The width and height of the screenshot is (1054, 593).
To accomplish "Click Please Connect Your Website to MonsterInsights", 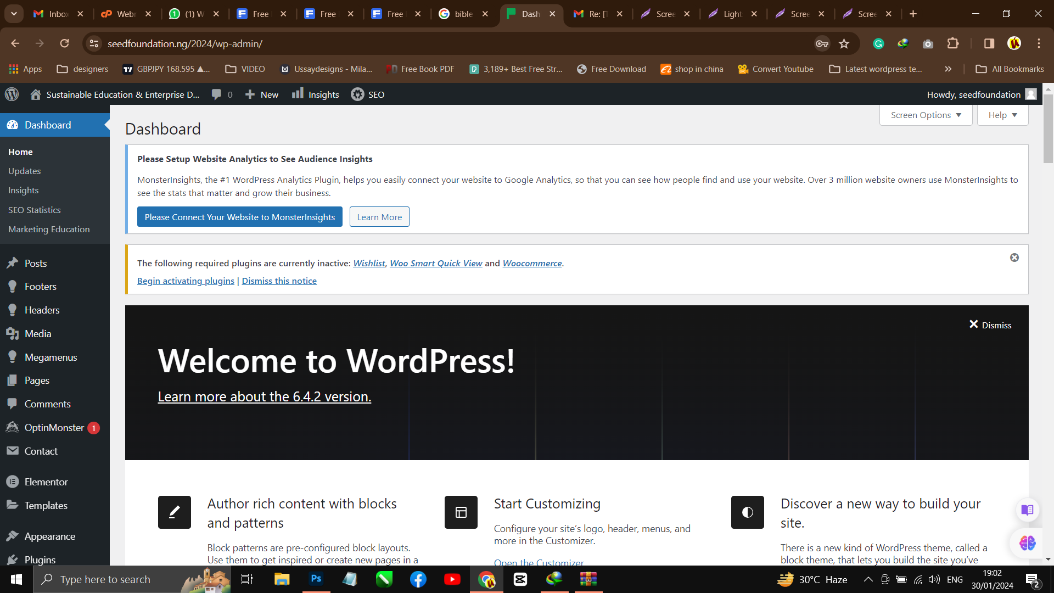I will pos(240,217).
